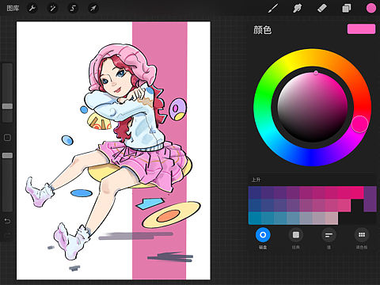Image resolution: width=380 pixels, height=285 pixels.
Task: Click the 颜色 panel title
Action: 262,30
